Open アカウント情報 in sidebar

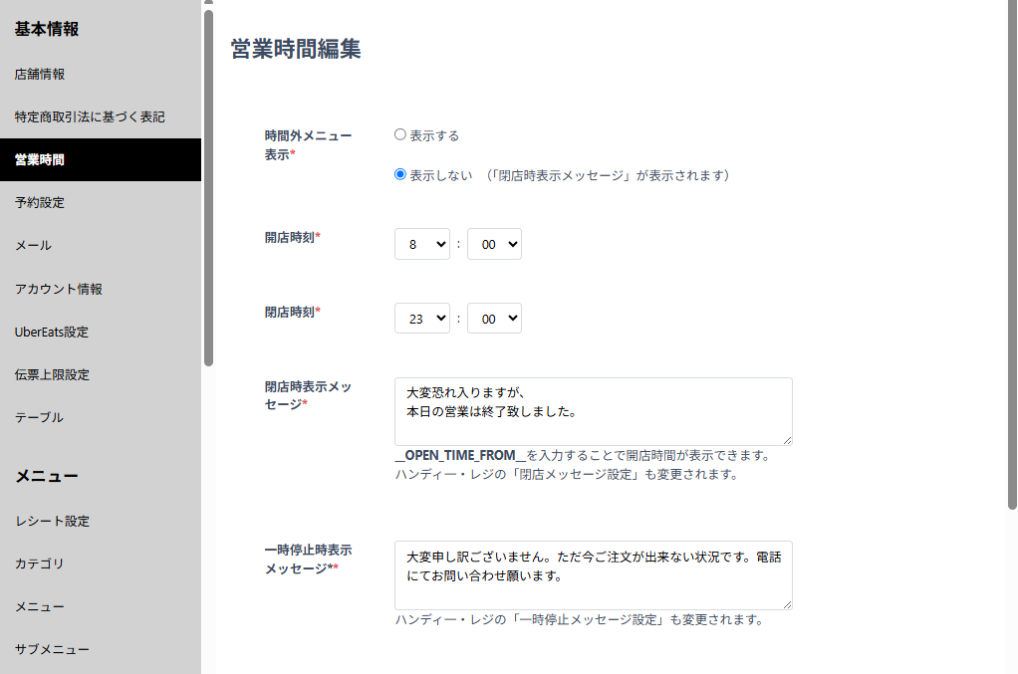59,289
